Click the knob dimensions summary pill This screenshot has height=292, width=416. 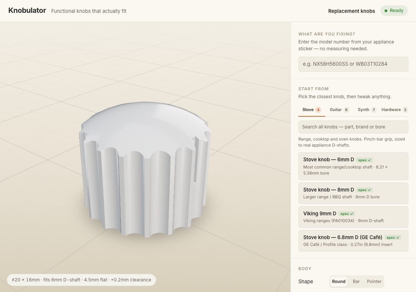[81, 280]
